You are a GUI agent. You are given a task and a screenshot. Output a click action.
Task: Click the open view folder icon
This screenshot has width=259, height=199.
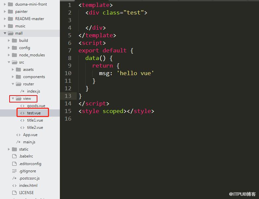[x=19, y=99]
